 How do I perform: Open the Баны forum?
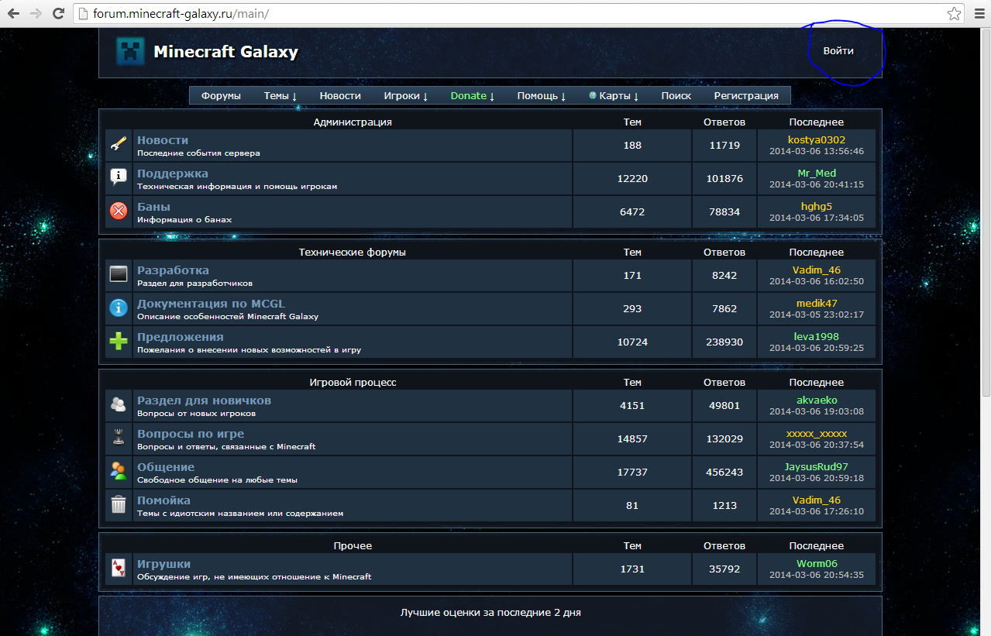pos(153,207)
